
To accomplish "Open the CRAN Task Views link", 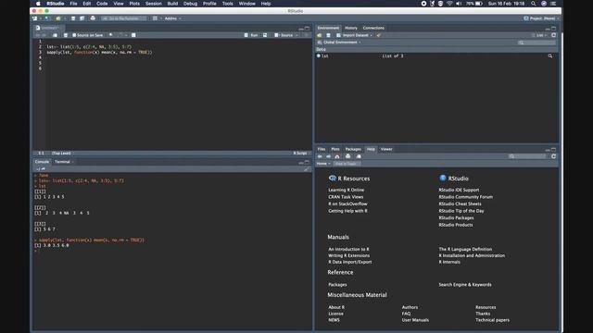I will (346, 197).
